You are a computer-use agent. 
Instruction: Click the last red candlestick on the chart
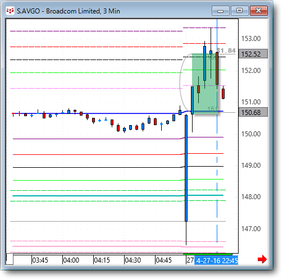coord(223,94)
